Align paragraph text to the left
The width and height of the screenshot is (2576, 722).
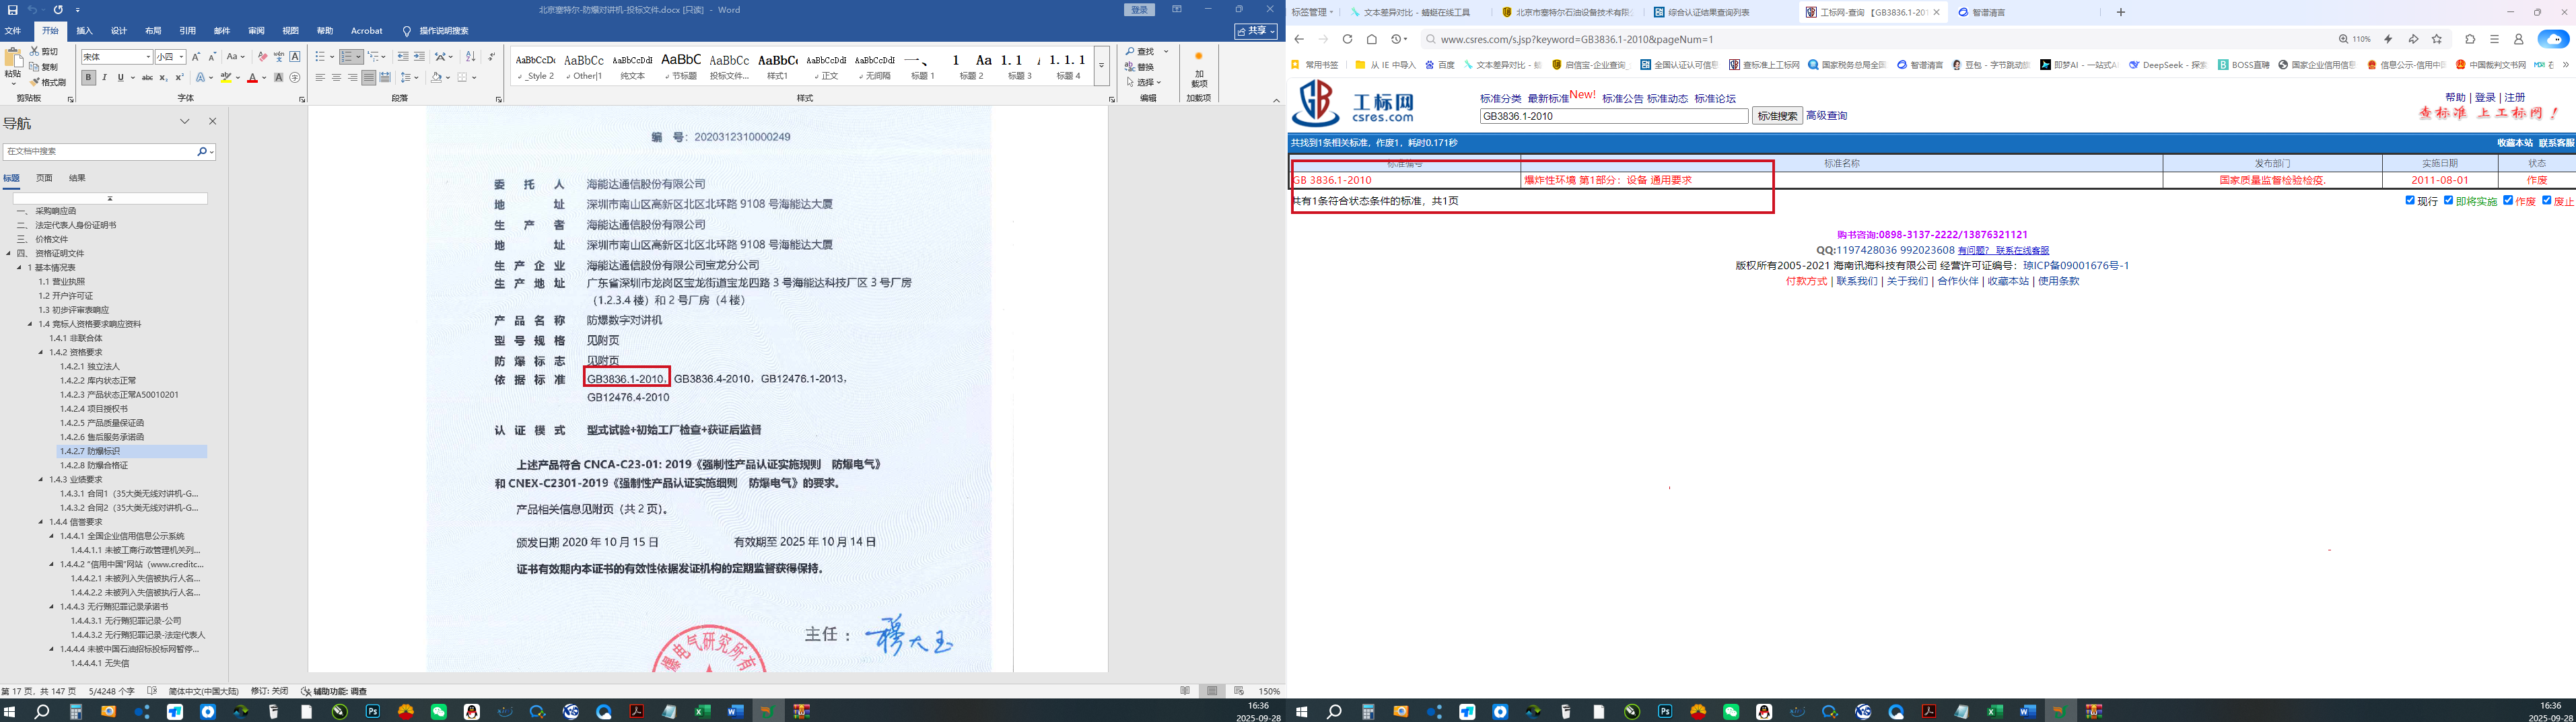coord(320,77)
